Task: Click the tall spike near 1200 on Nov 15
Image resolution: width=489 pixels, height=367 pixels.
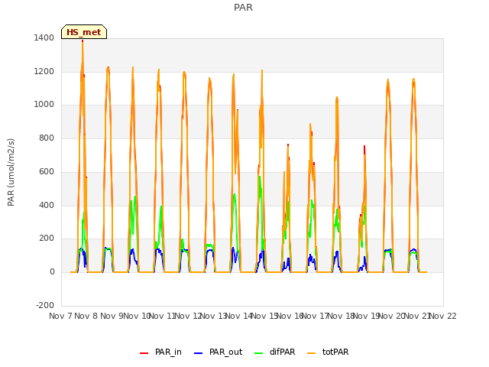Action: (262, 70)
